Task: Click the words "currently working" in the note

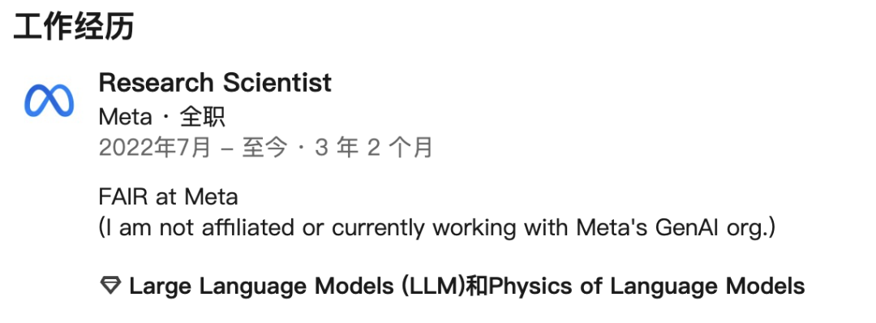Action: [423, 228]
